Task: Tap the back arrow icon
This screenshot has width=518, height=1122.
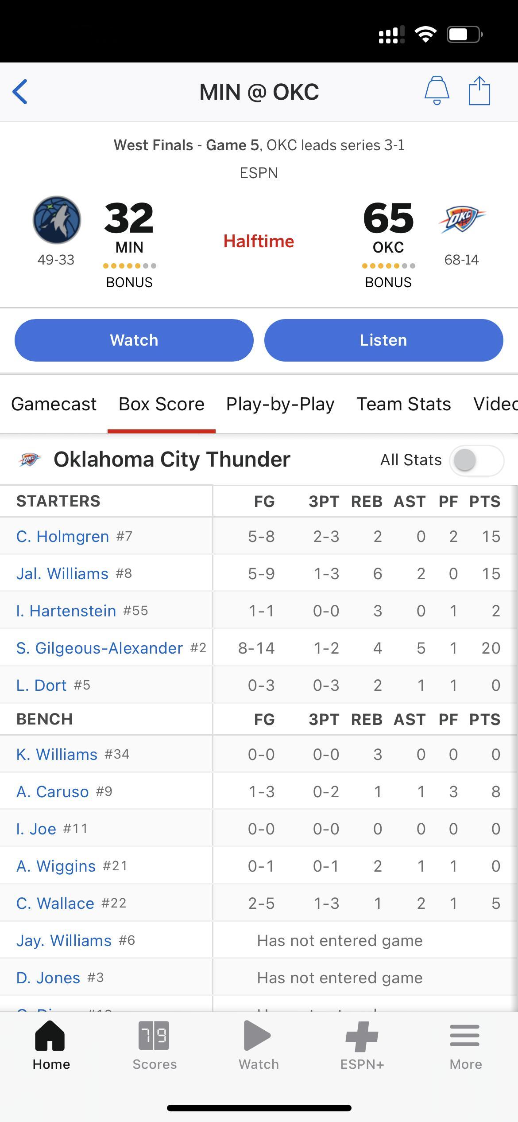Action: (x=20, y=92)
